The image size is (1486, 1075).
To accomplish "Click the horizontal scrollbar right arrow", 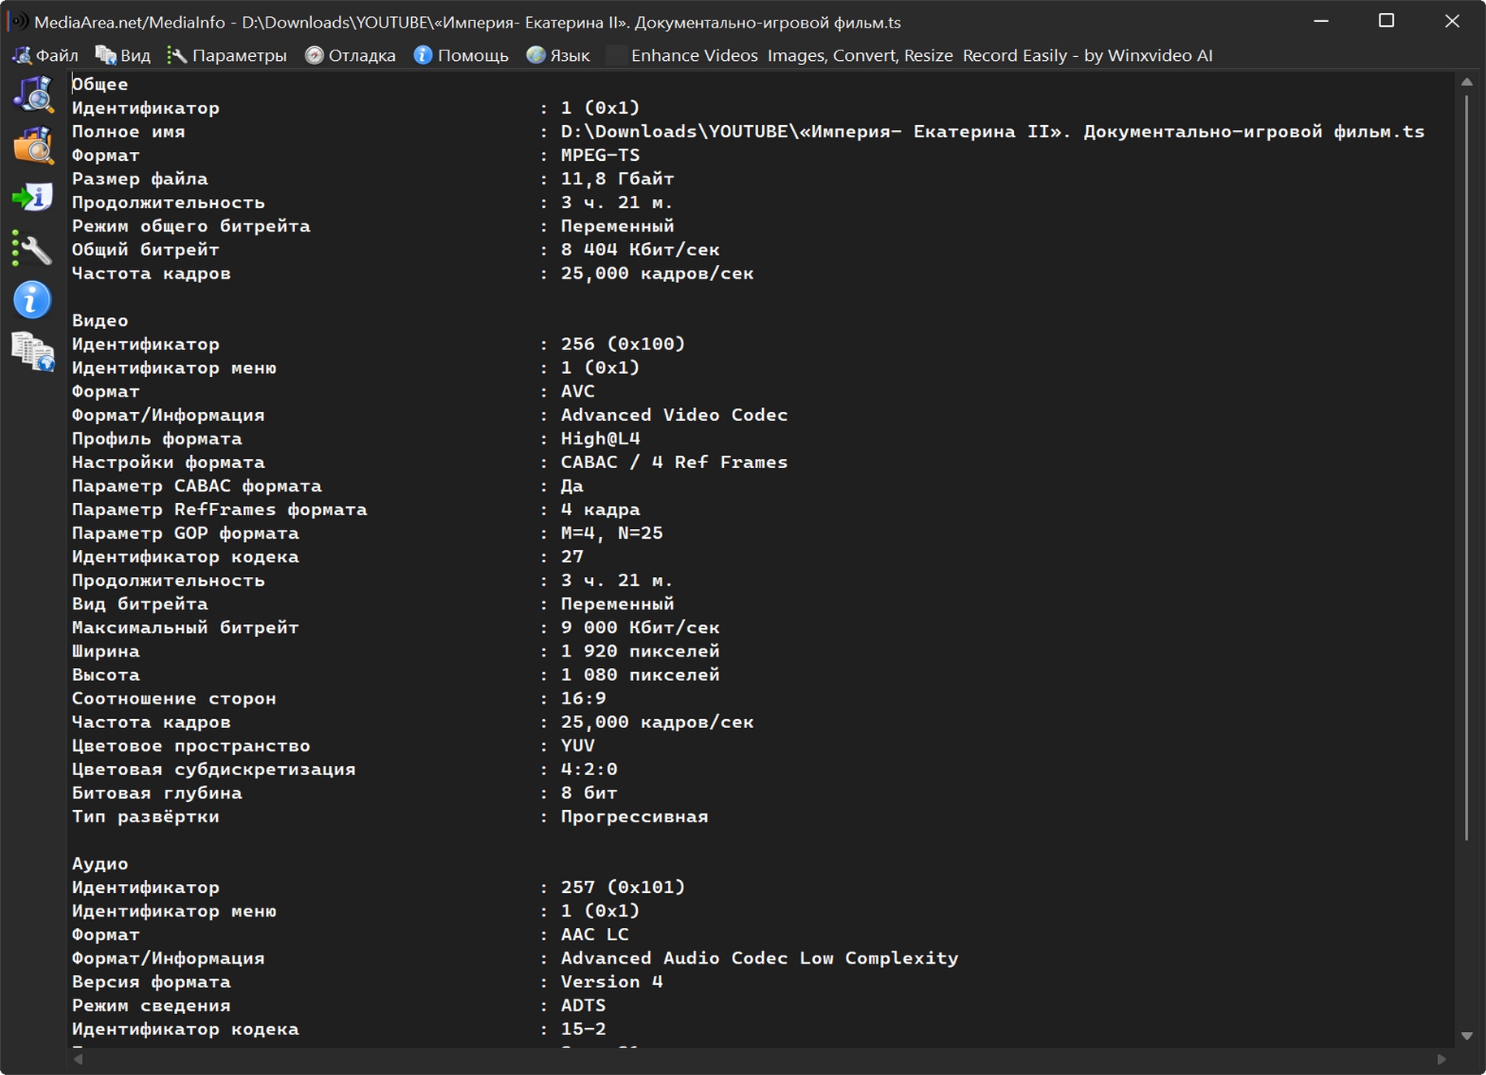I will click(1442, 1060).
